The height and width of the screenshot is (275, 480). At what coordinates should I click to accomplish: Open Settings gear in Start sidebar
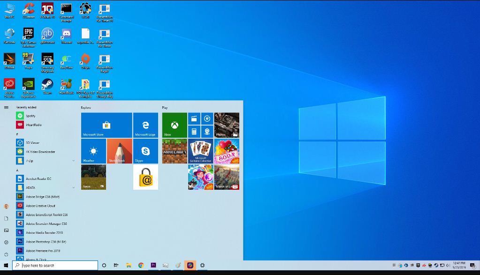point(6,242)
